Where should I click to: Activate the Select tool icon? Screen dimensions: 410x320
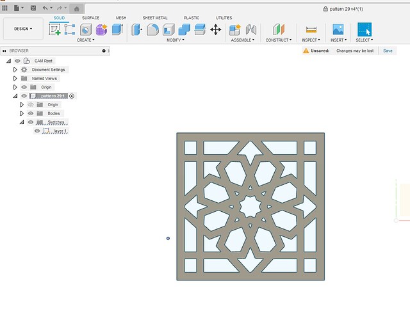click(365, 29)
